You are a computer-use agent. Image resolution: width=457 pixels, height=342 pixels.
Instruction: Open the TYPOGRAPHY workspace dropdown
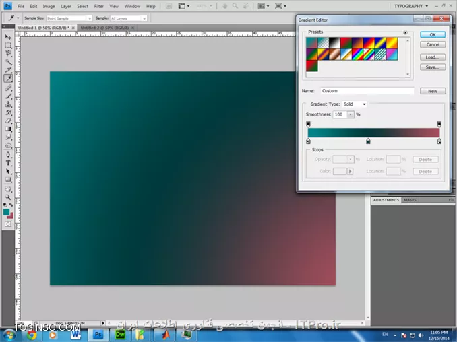tap(411, 6)
